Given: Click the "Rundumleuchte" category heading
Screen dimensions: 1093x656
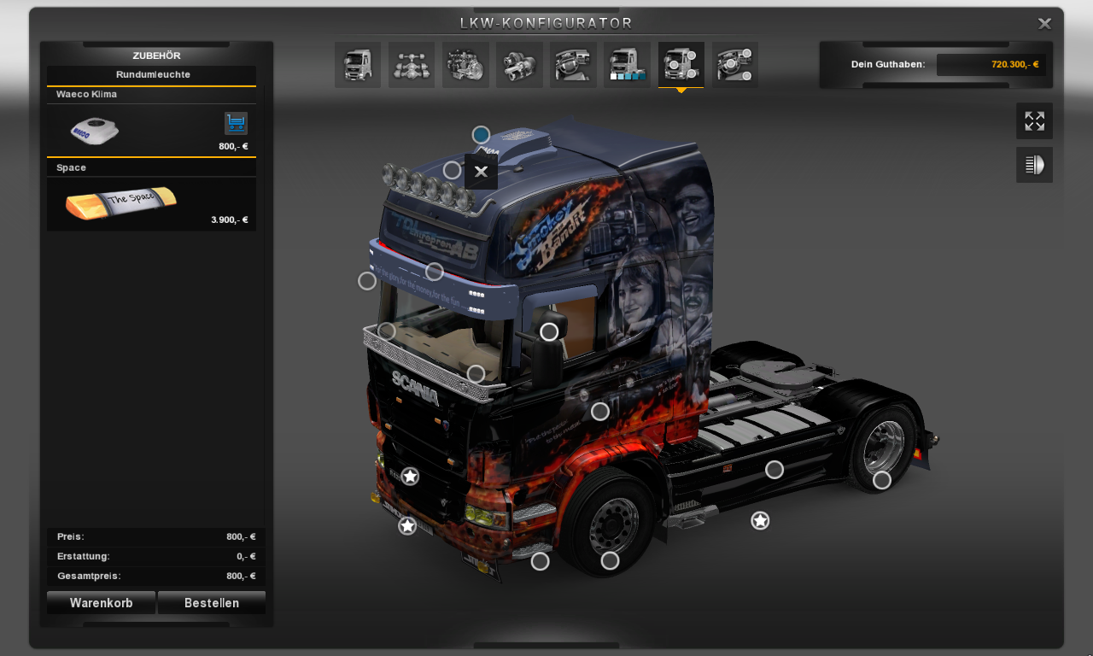Looking at the screenshot, I should [153, 74].
